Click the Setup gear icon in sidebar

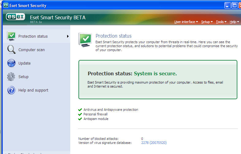pos(11,77)
